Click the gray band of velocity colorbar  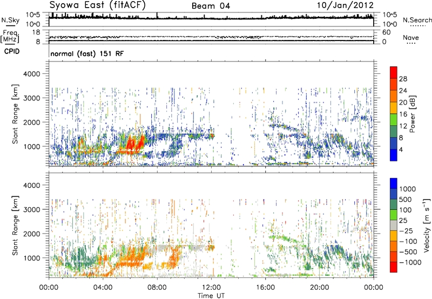click(394, 226)
